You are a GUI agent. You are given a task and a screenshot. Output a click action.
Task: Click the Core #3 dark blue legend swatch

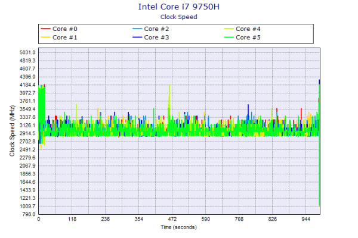137,37
